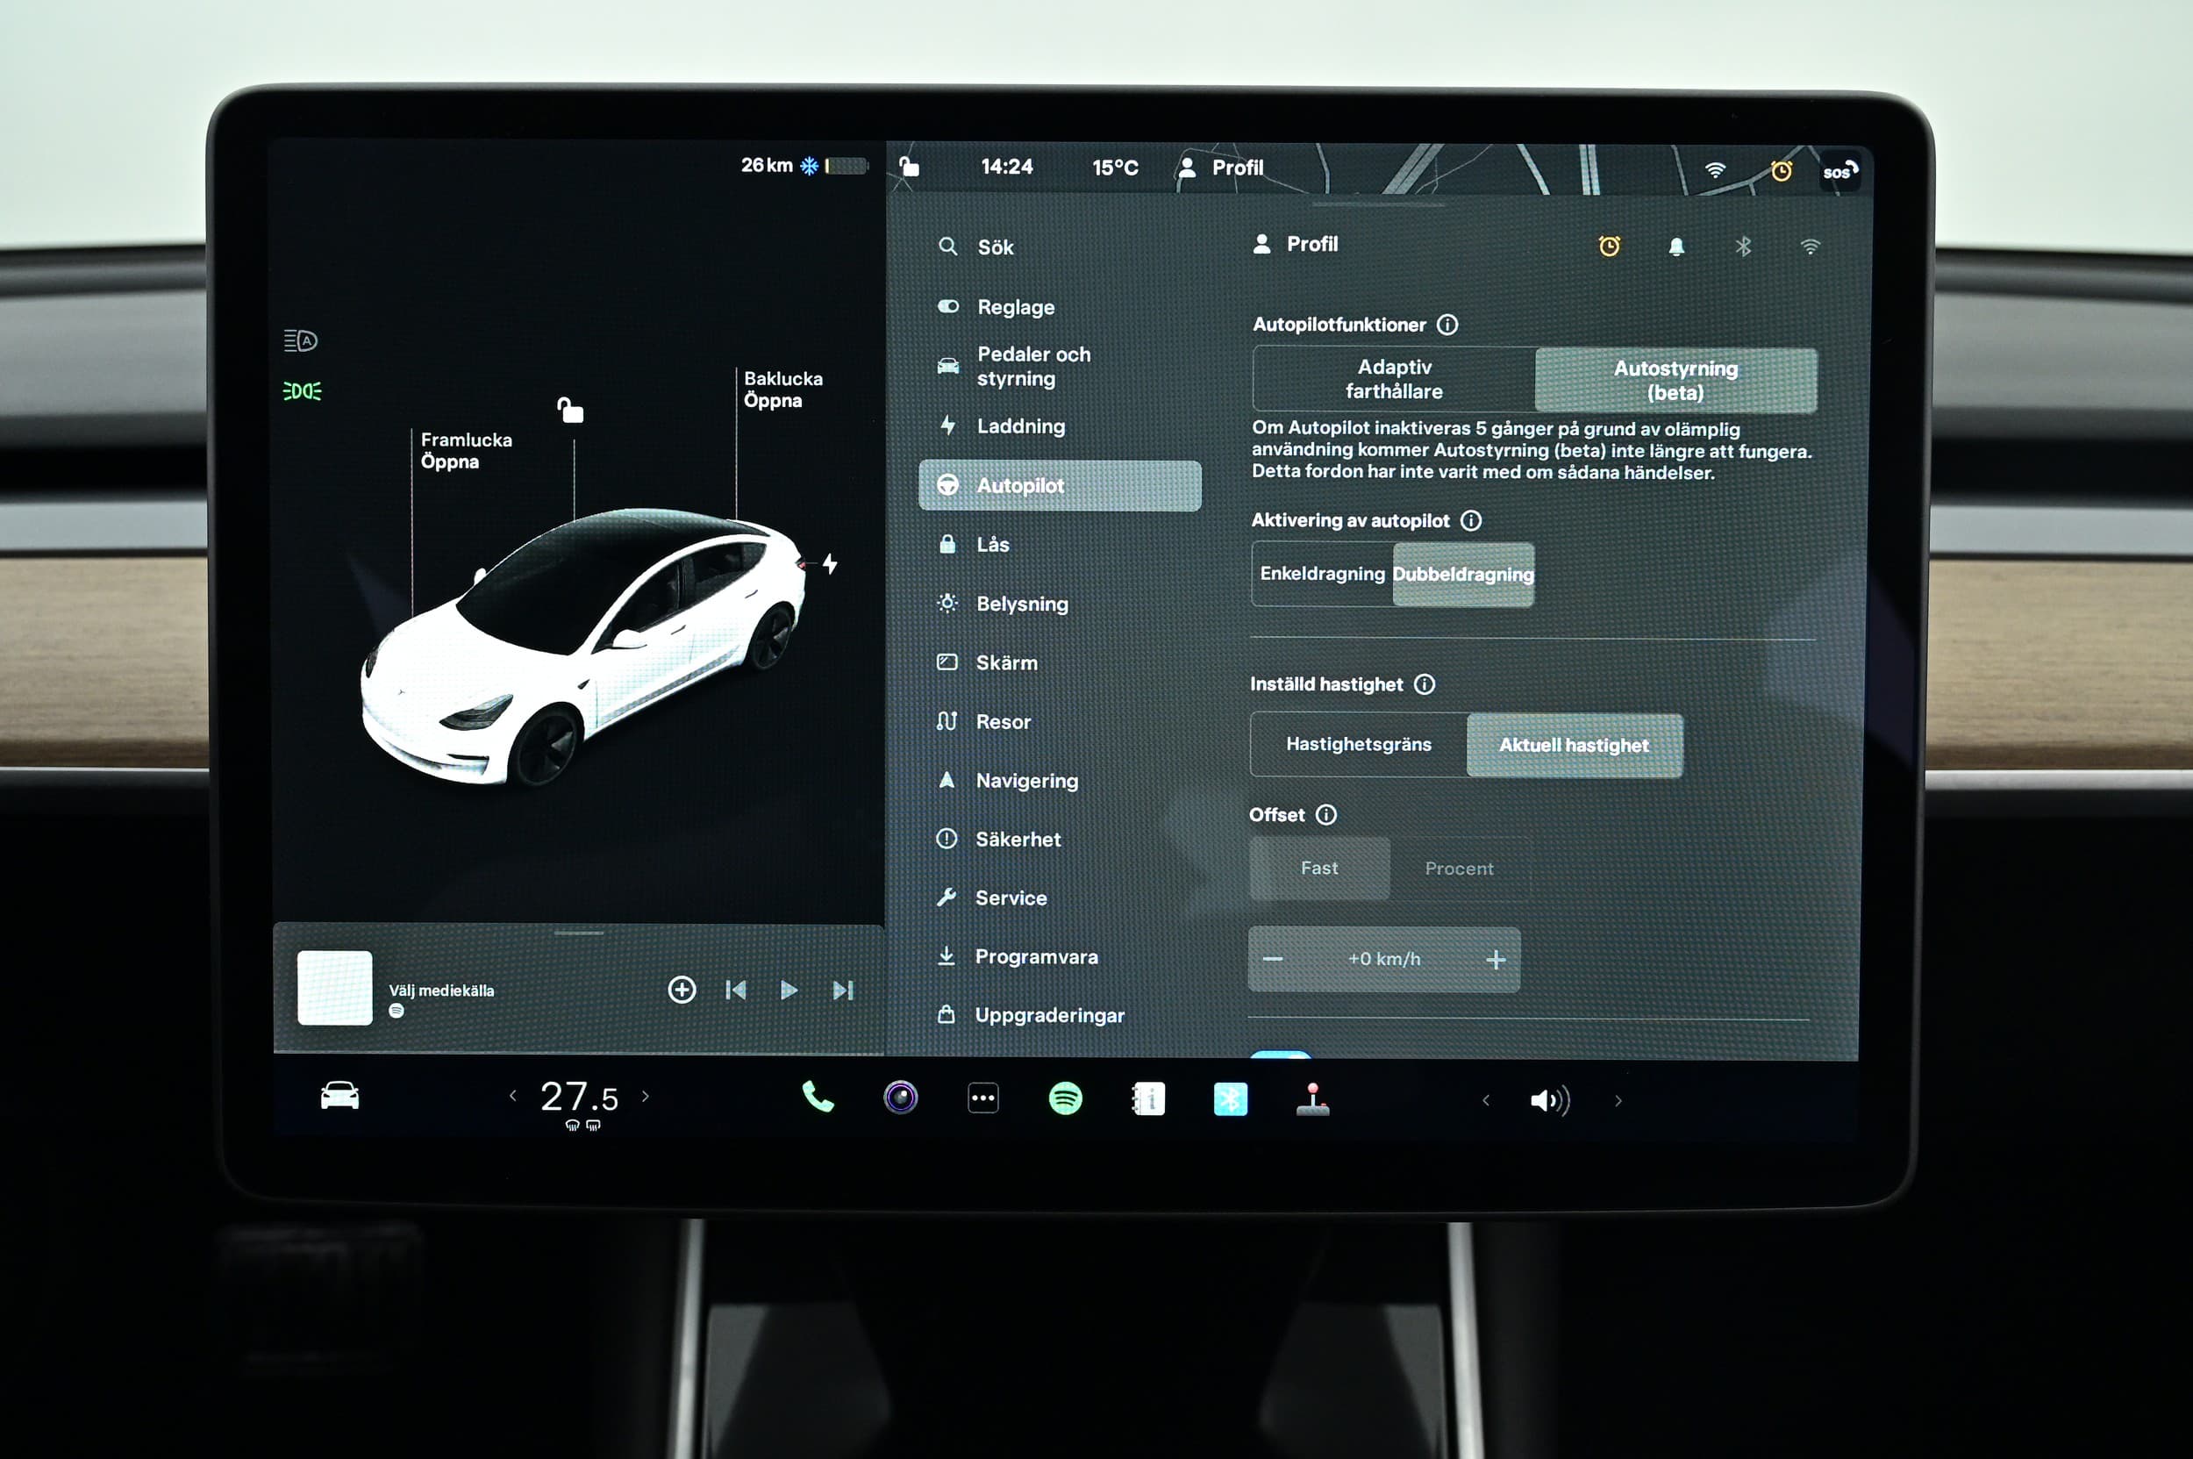Tap Baklucka Öppna button
Image resolution: width=2193 pixels, height=1459 pixels.
point(782,390)
